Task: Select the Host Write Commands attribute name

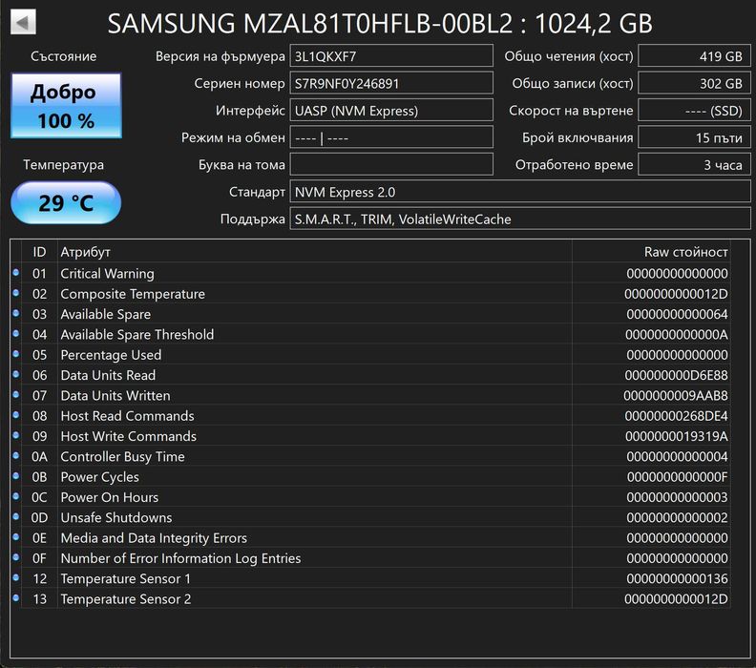Action: (x=128, y=436)
